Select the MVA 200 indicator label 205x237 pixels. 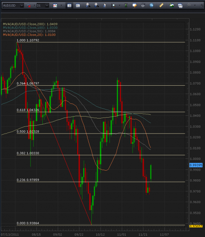pos(30,24)
